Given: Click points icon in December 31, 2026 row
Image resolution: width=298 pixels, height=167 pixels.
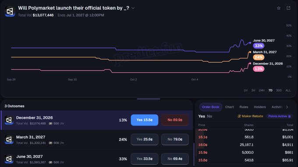Looking at the screenshot, I should pyautogui.click(x=50, y=124).
